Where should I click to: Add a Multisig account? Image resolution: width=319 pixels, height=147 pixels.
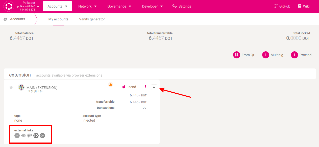tap(273, 55)
